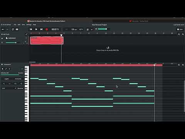Toggle the cycle loop button
185x139 pixels.
tap(13, 29)
